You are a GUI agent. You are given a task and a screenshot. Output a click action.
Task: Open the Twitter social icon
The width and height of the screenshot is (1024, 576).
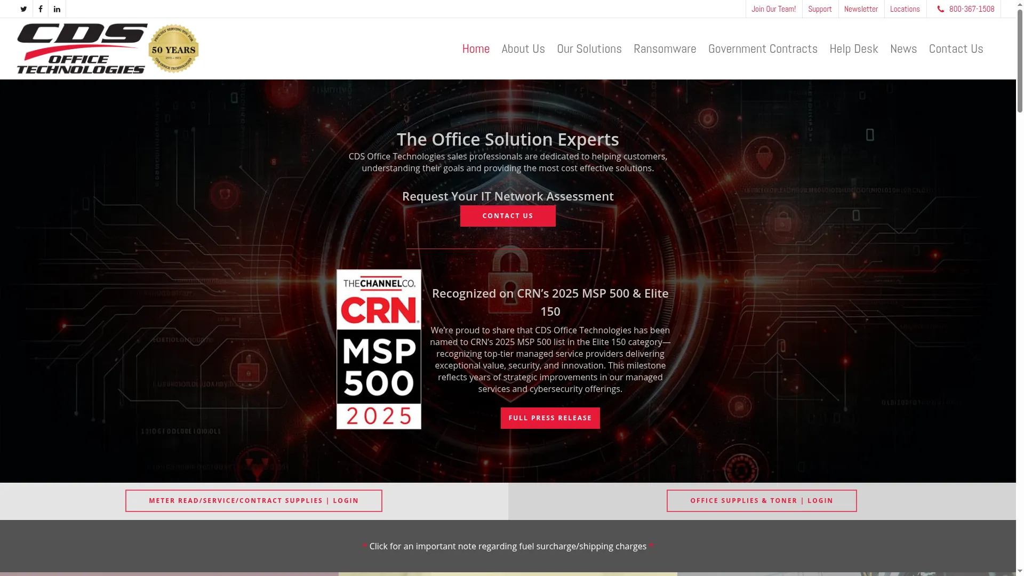23,9
